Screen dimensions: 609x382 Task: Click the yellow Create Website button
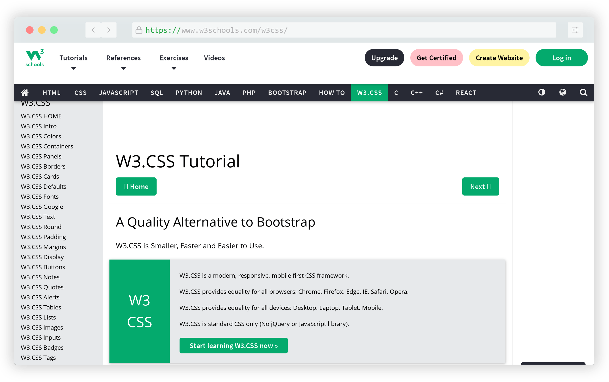click(x=499, y=58)
